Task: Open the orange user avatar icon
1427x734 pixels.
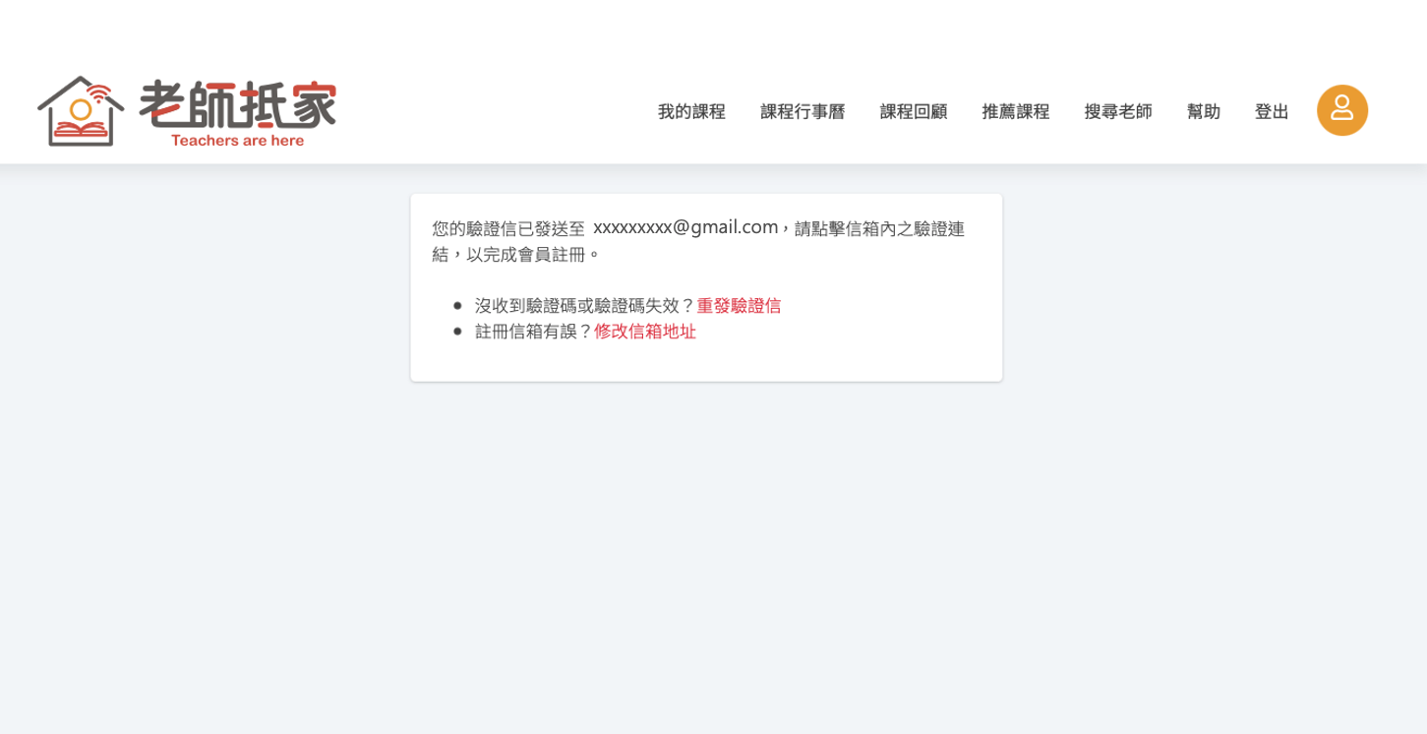Action: point(1342,110)
